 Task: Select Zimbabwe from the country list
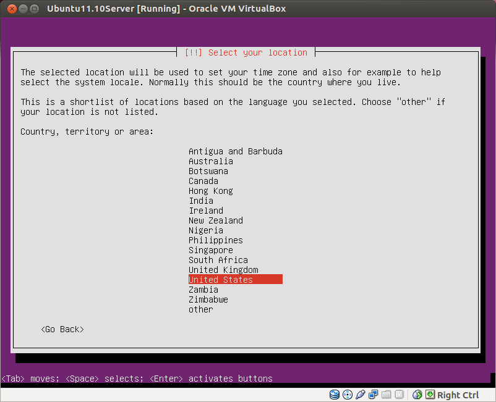(x=208, y=299)
